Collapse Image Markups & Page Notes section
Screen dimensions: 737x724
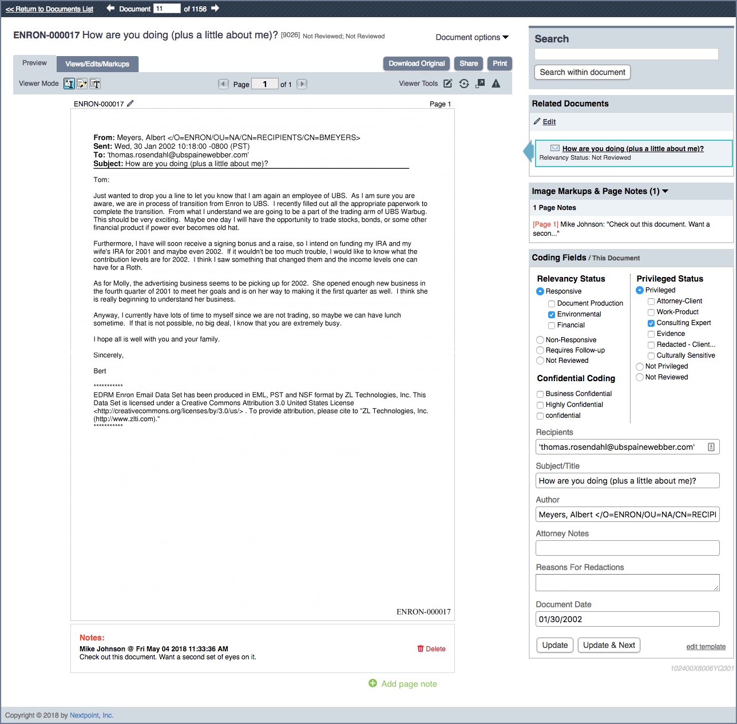pos(665,191)
